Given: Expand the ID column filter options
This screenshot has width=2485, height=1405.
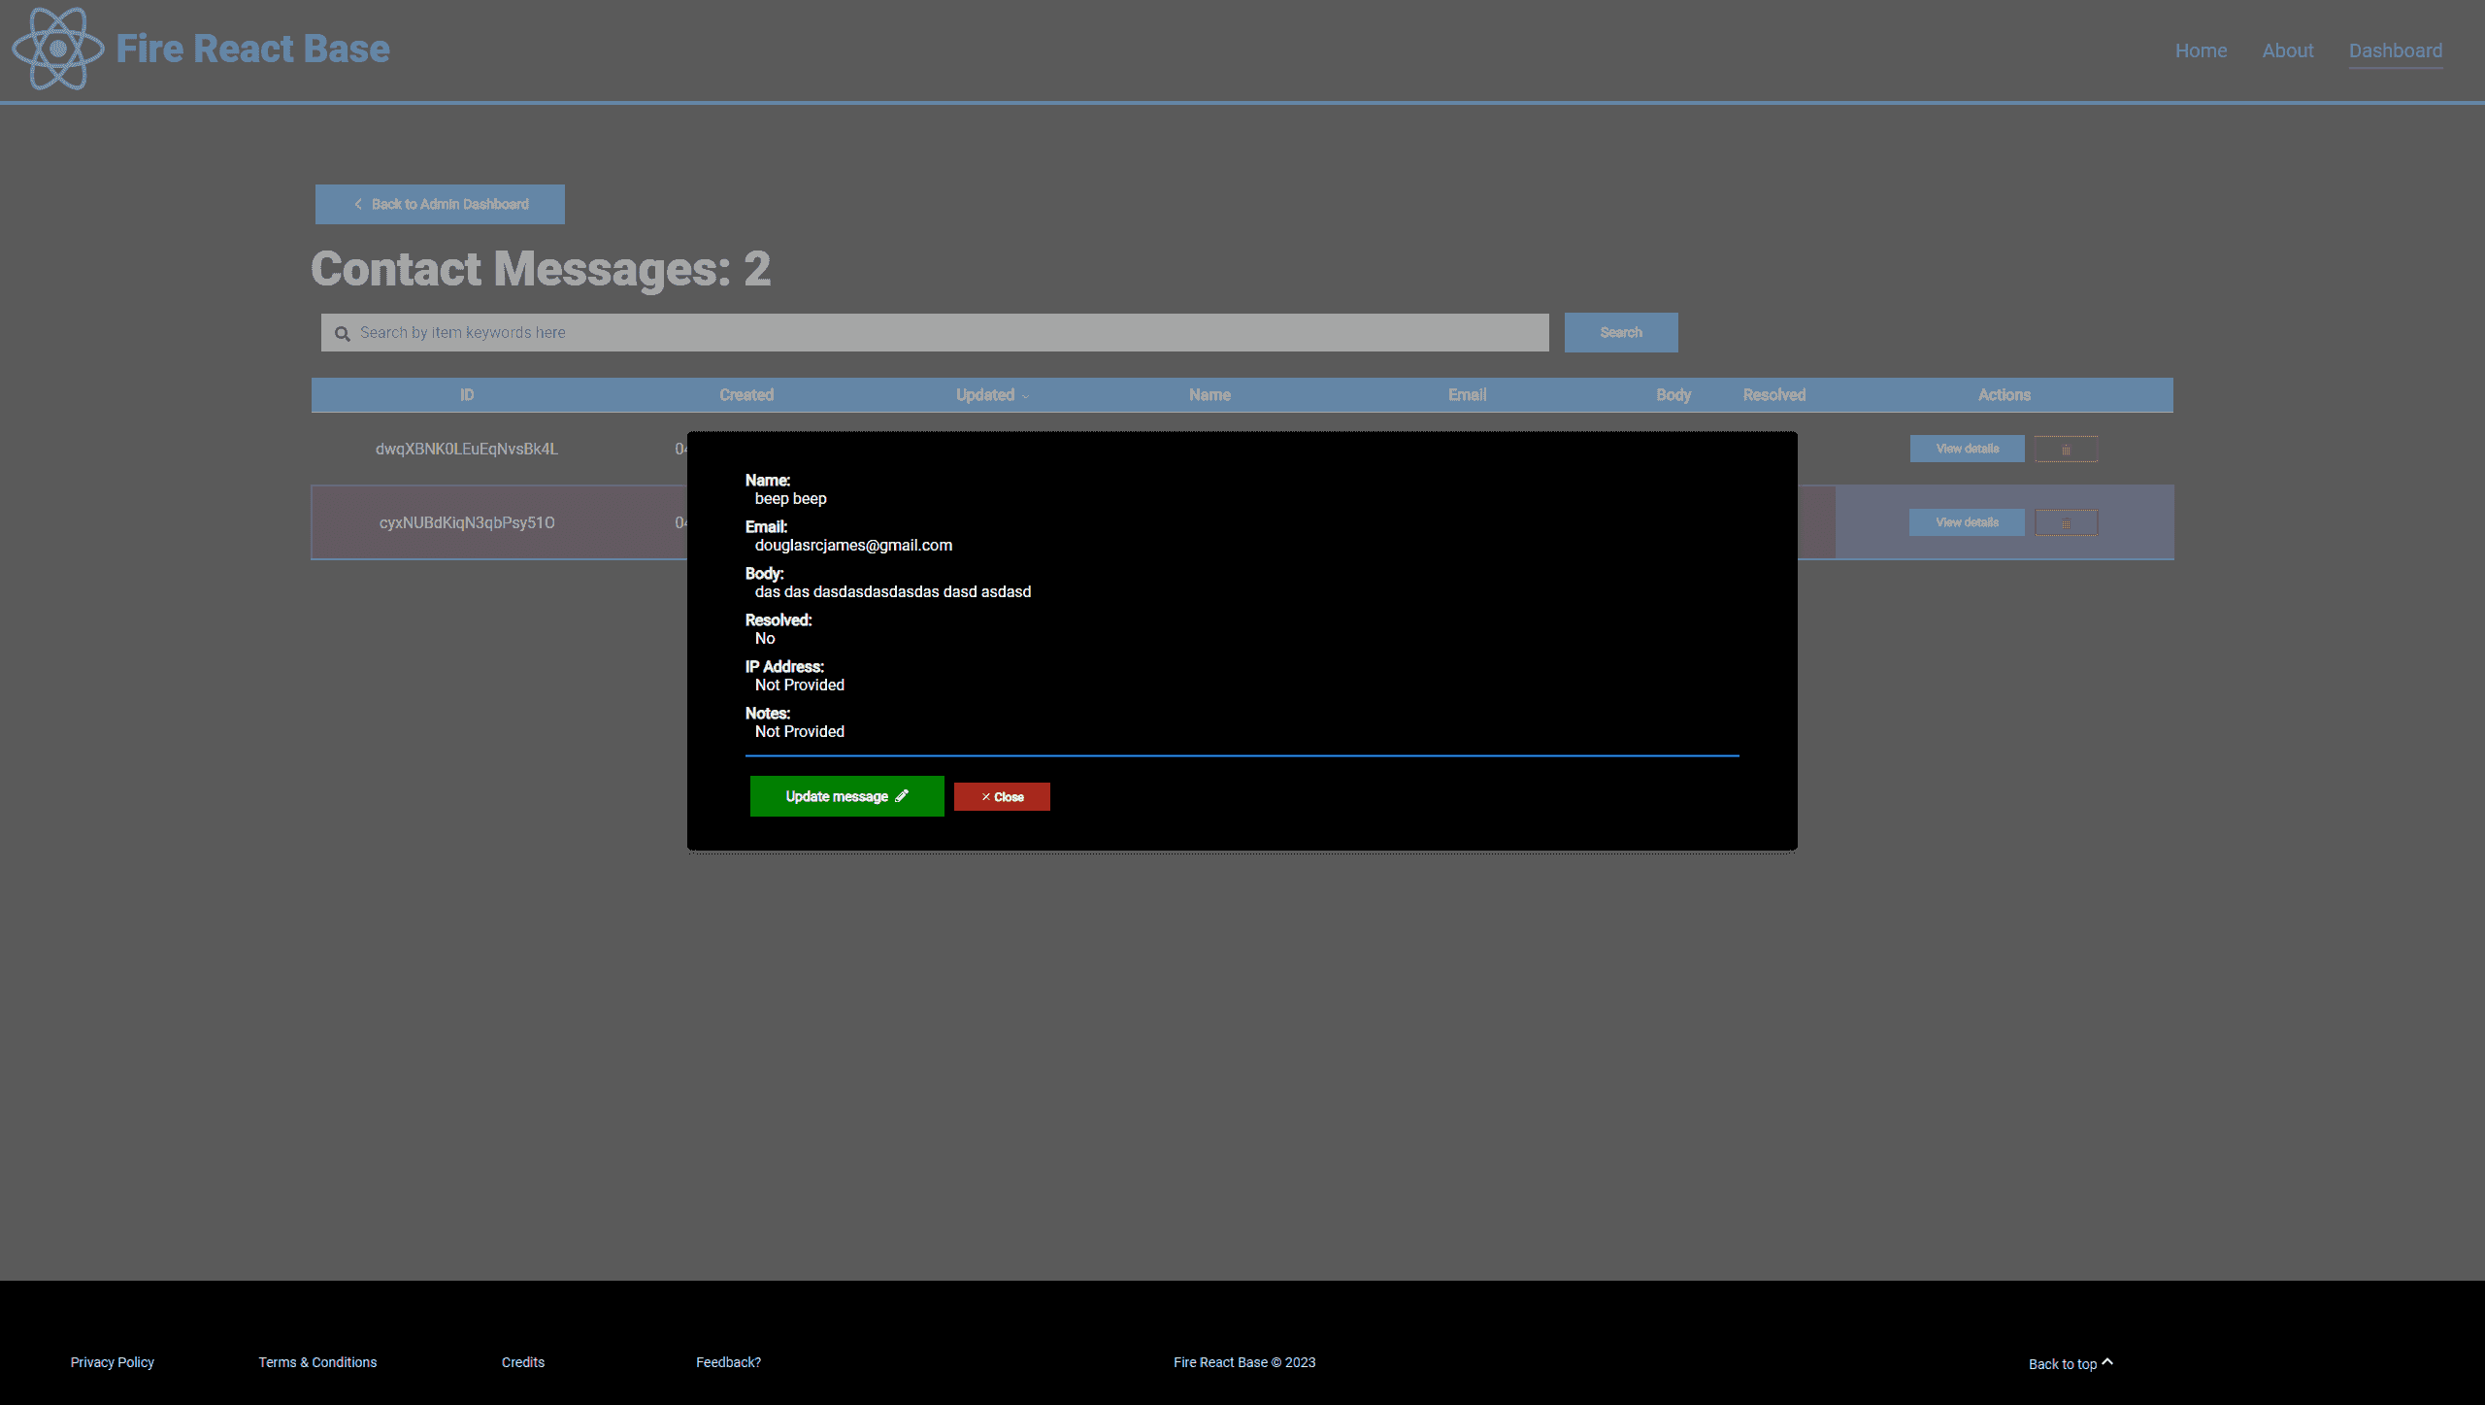Looking at the screenshot, I should [x=466, y=394].
